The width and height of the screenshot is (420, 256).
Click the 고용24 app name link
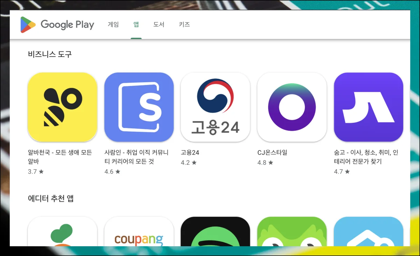(x=190, y=153)
